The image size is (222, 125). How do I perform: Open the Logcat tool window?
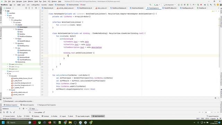point(62,116)
